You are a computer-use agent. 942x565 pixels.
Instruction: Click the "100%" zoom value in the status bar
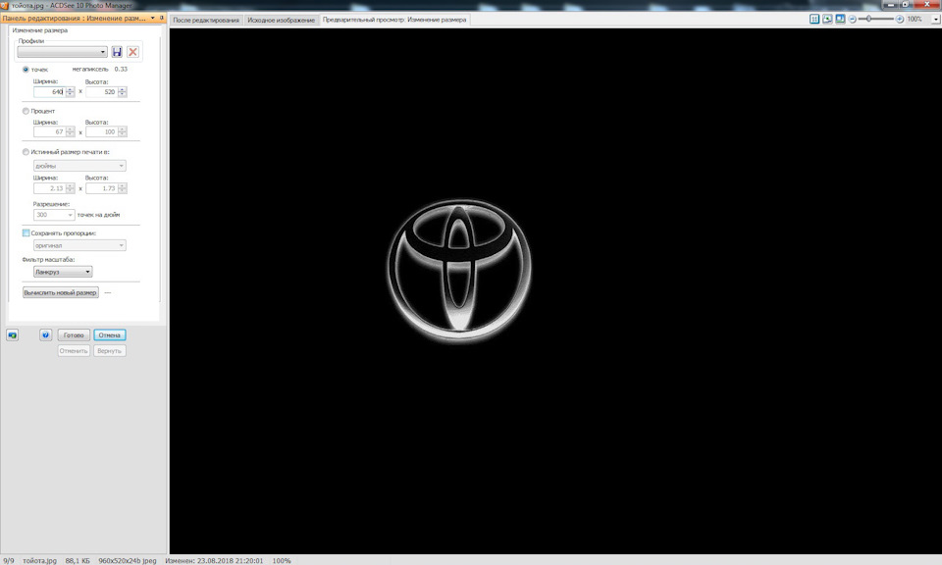tap(282, 561)
